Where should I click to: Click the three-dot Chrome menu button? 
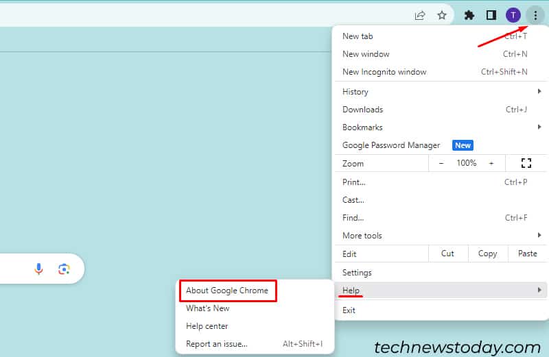pos(535,15)
